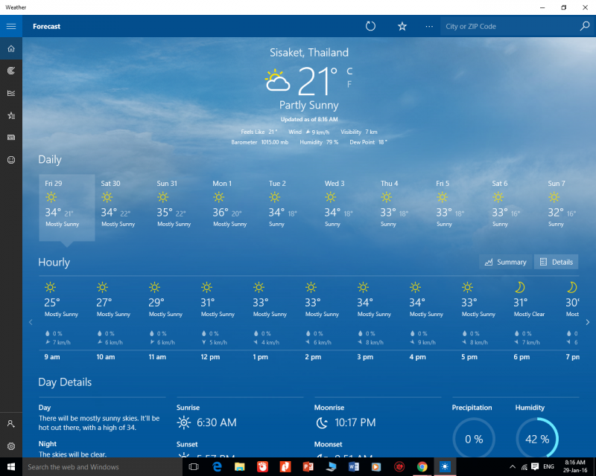The image size is (596, 476).
Task: Click the City or ZIP Code search box
Action: coord(509,26)
